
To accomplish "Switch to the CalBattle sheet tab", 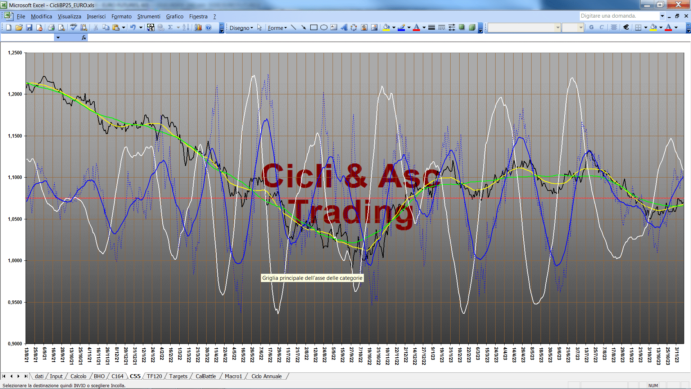I will coord(206,376).
